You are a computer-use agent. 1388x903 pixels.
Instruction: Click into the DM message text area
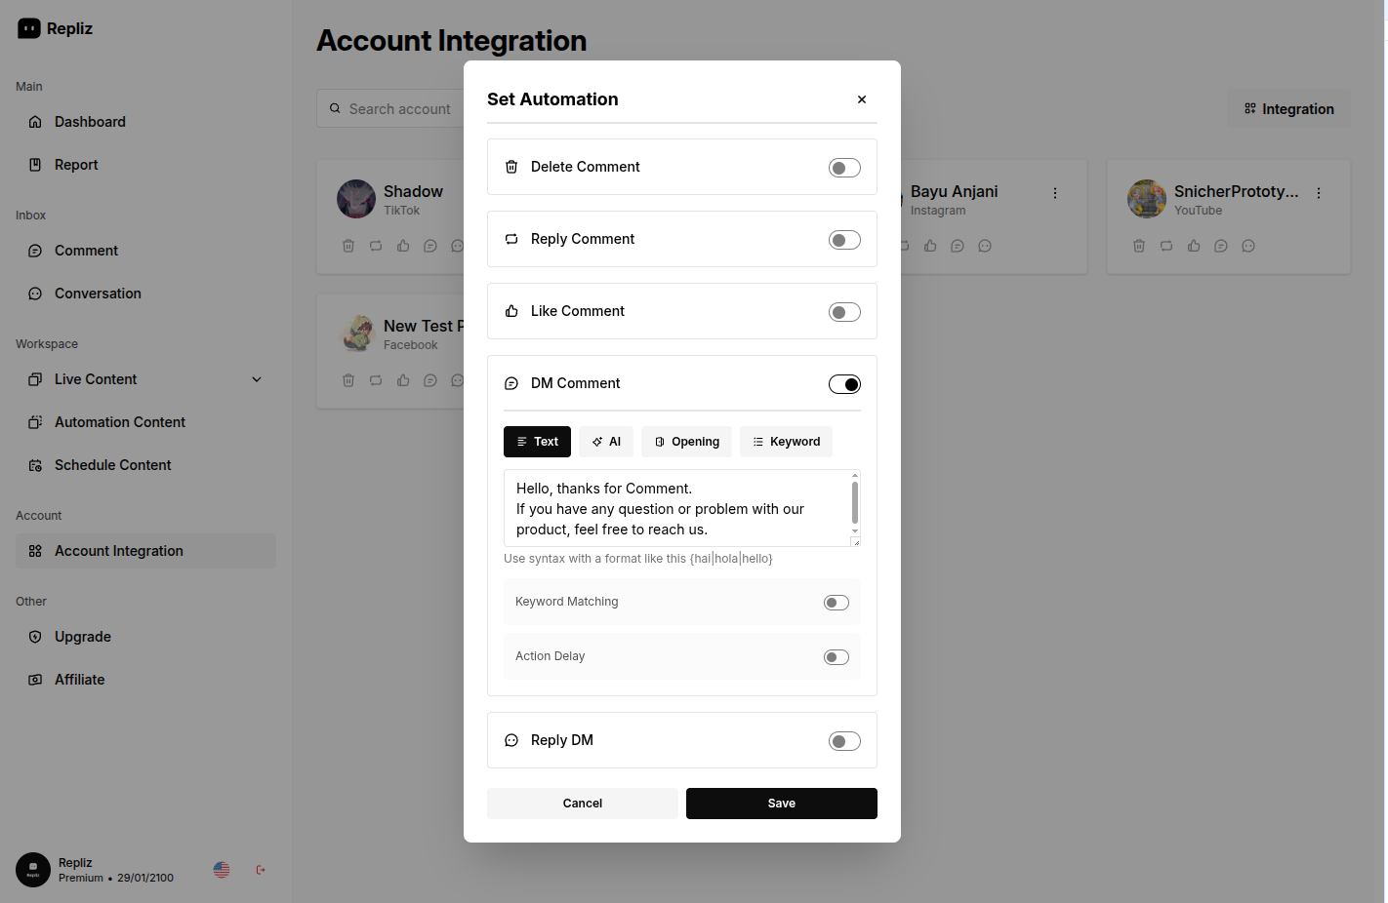(x=674, y=508)
